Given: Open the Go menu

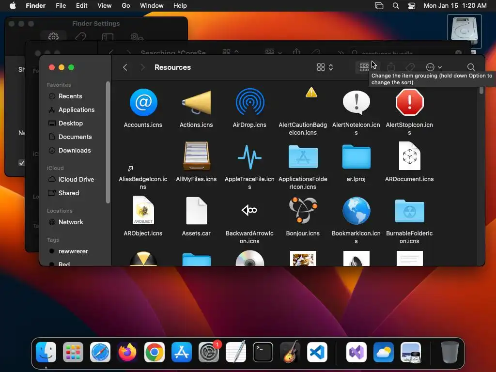Looking at the screenshot, I should 126,6.
